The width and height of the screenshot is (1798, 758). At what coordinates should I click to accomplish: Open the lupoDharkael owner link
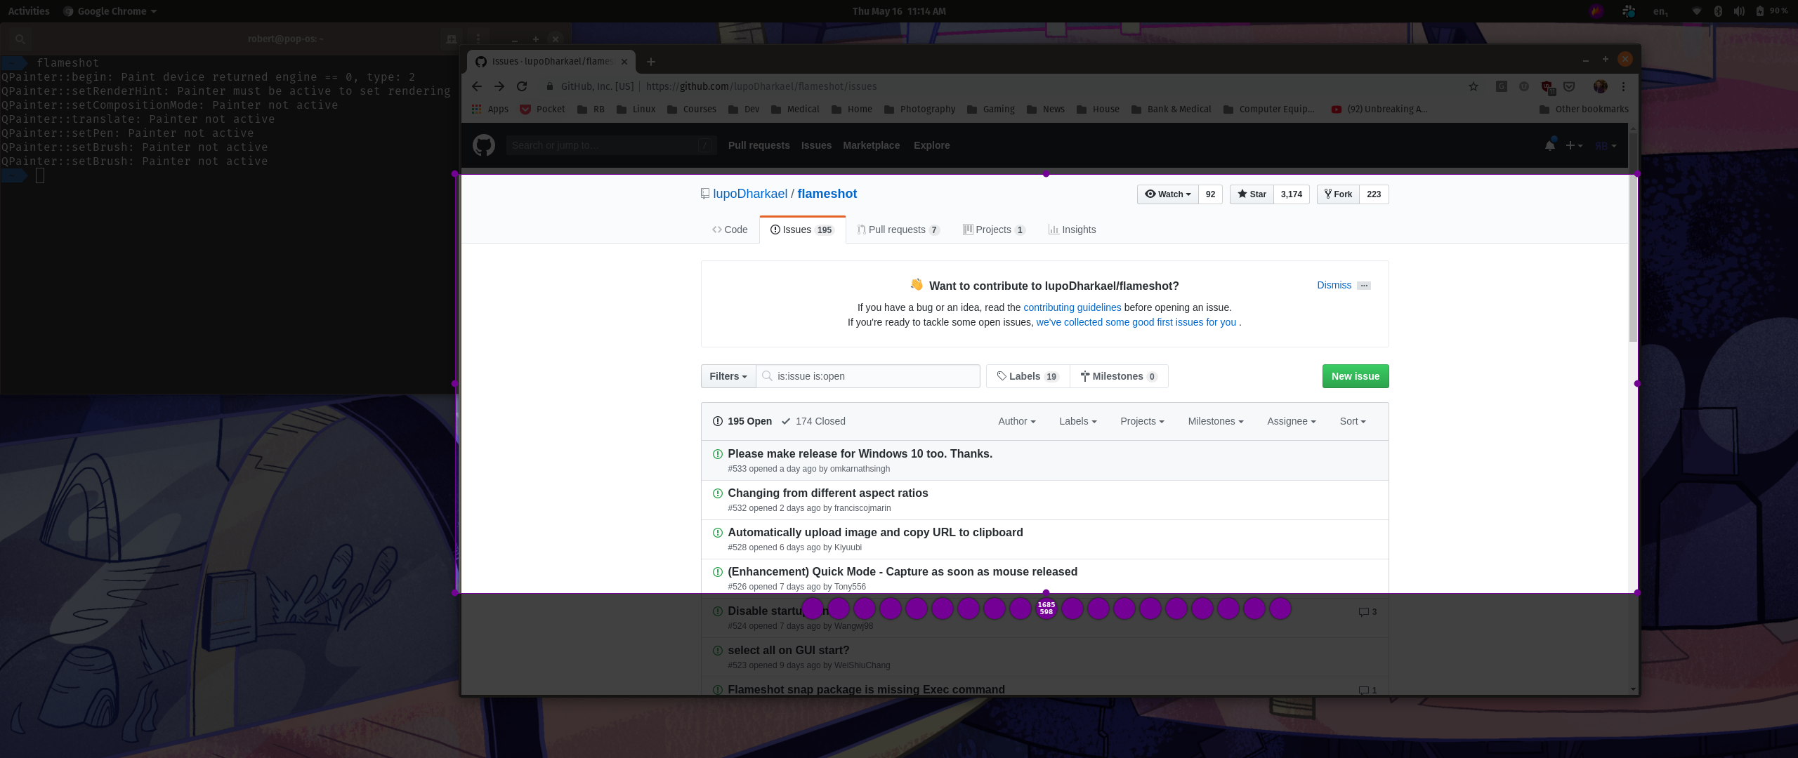(x=750, y=194)
